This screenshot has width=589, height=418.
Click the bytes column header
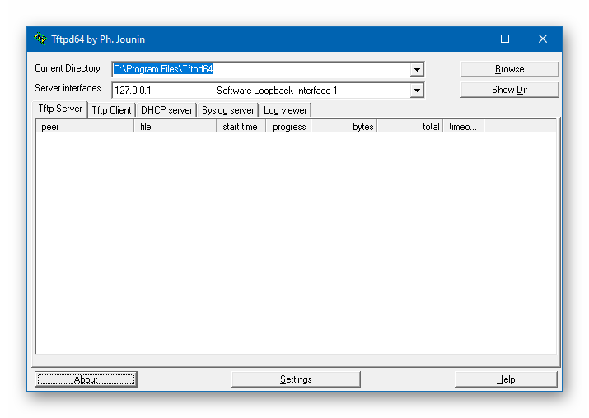tap(344, 127)
